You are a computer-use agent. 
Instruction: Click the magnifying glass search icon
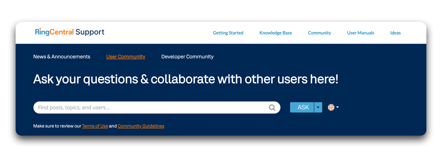coord(272,108)
